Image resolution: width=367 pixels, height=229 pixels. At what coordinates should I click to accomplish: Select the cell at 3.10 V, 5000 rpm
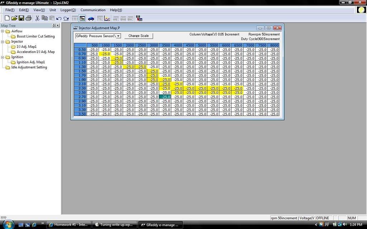pos(201,106)
